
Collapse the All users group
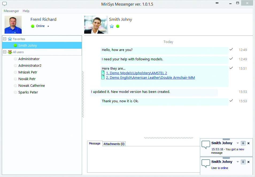(5, 52)
